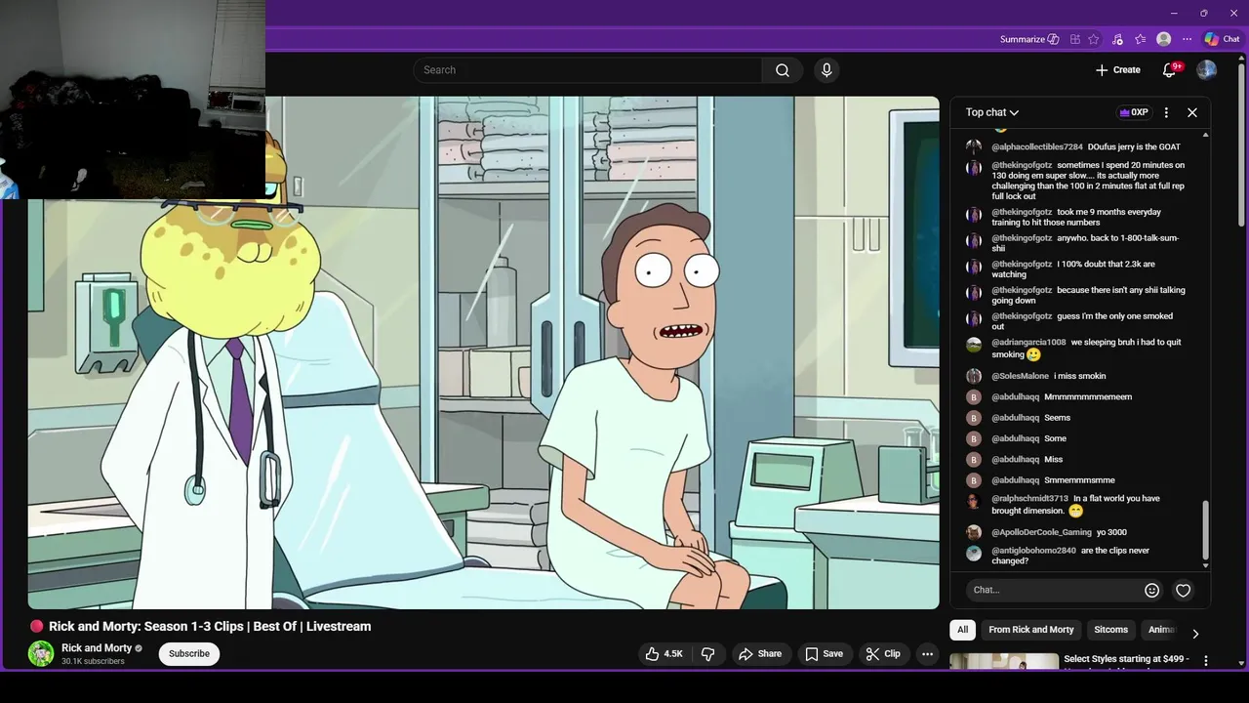Open the browser media control icon

pos(1117,39)
